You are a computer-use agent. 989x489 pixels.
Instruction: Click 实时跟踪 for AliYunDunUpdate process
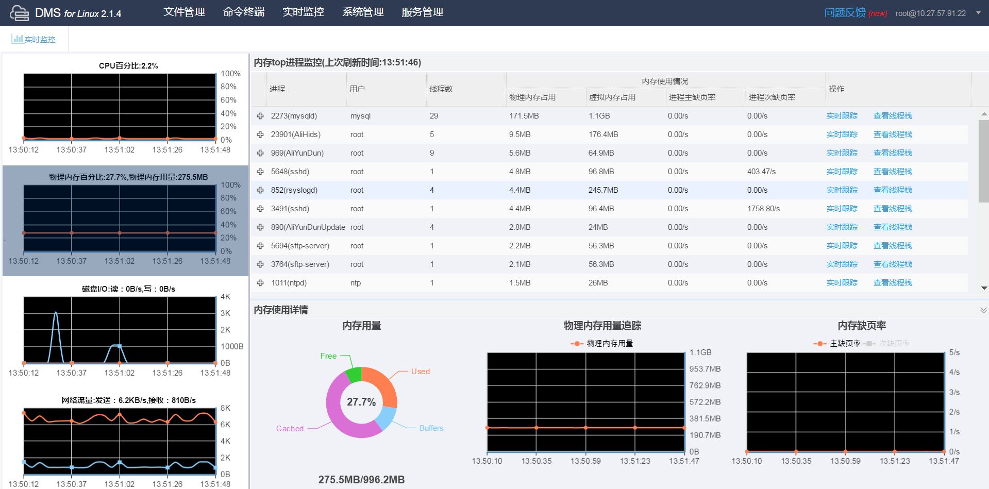point(842,227)
